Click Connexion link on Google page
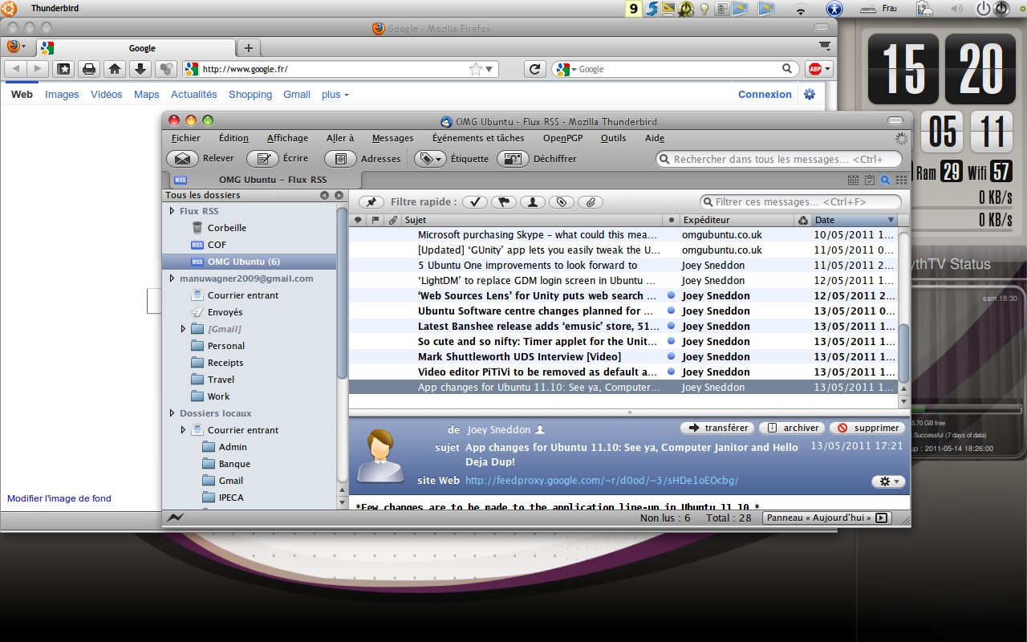The height and width of the screenshot is (642, 1027). point(765,95)
